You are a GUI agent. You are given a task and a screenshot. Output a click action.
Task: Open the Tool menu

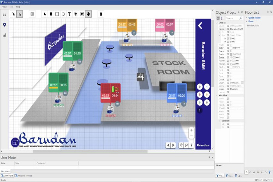pos(11,7)
